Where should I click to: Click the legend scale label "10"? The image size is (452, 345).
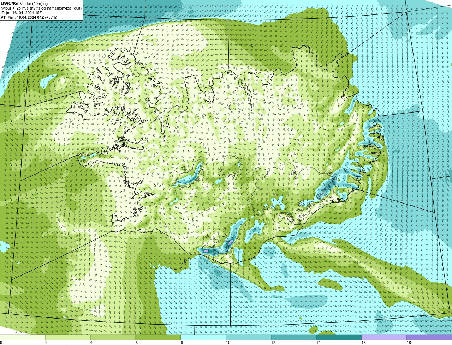228,343
